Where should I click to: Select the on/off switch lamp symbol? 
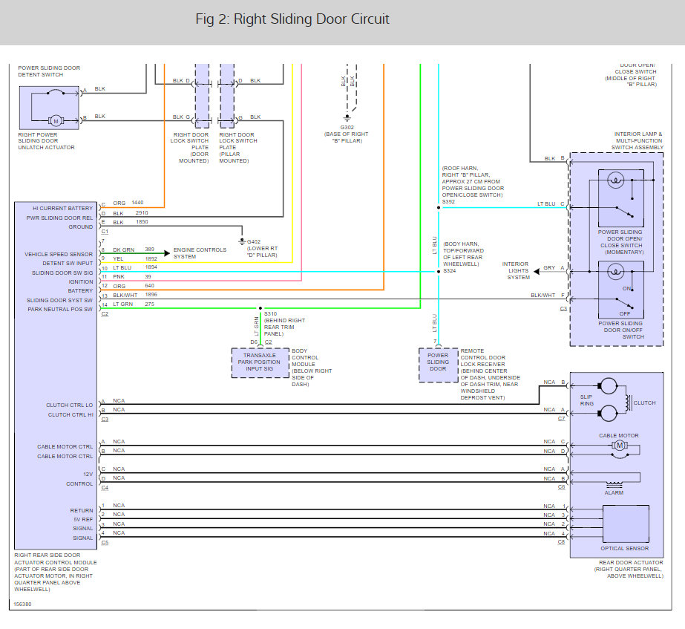[x=615, y=272]
